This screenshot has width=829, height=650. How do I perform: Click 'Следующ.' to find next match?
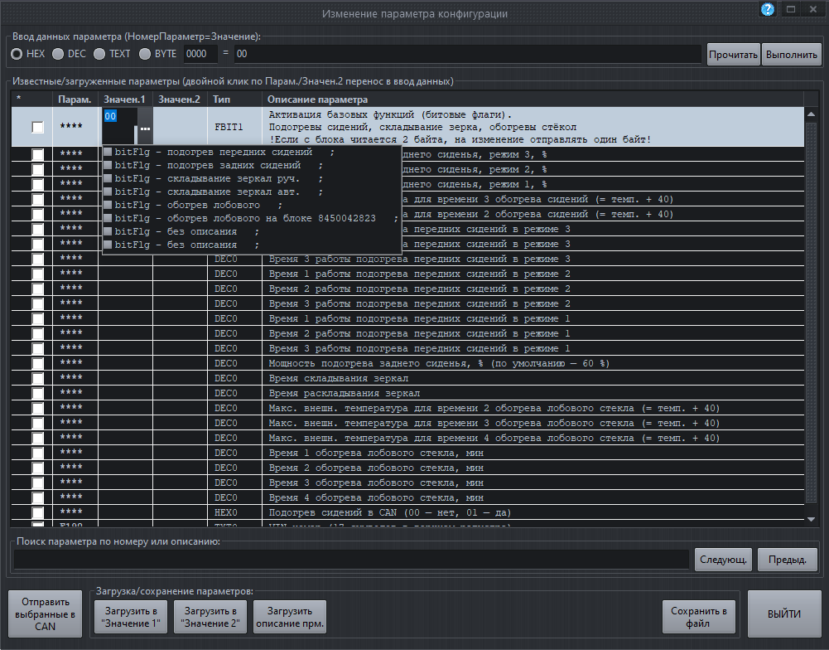click(x=723, y=560)
